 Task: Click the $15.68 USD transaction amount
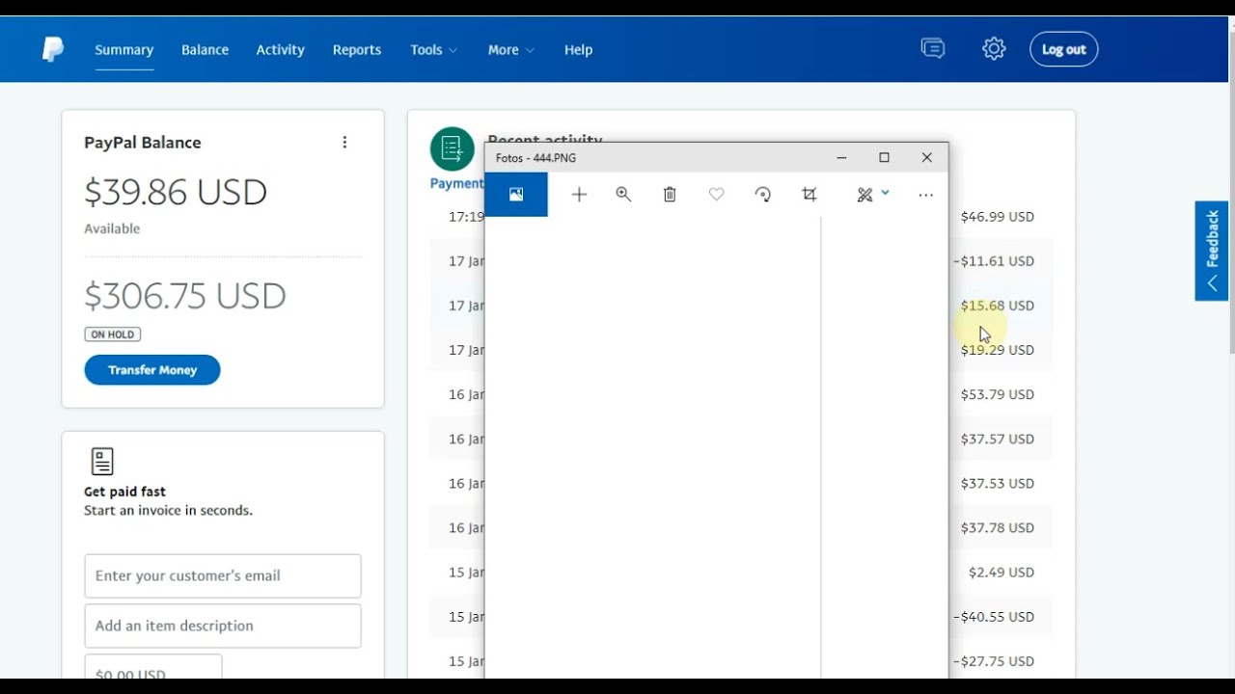[x=997, y=306]
